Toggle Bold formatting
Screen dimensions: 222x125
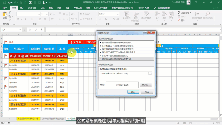tap(18, 19)
